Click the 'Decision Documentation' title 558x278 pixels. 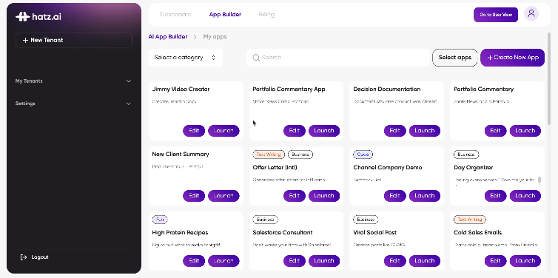387,89
